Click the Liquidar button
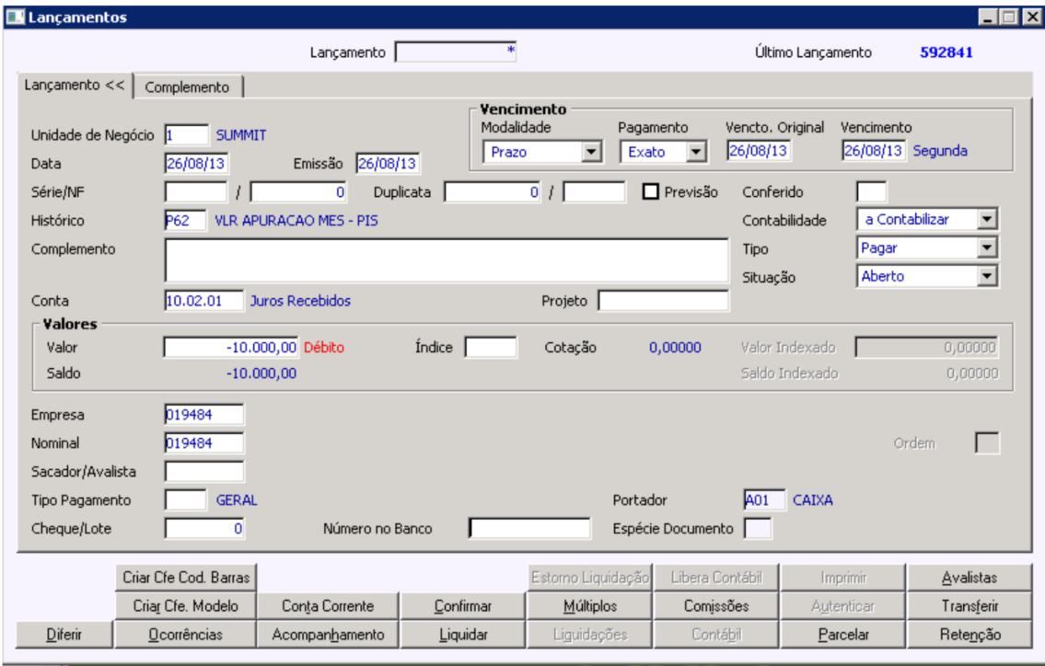The width and height of the screenshot is (1045, 666). [462, 635]
